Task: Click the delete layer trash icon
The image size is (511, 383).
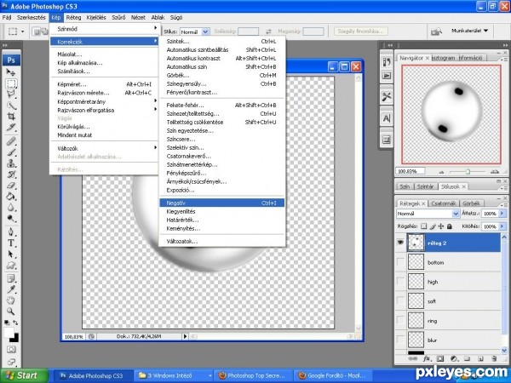Action: pyautogui.click(x=494, y=358)
